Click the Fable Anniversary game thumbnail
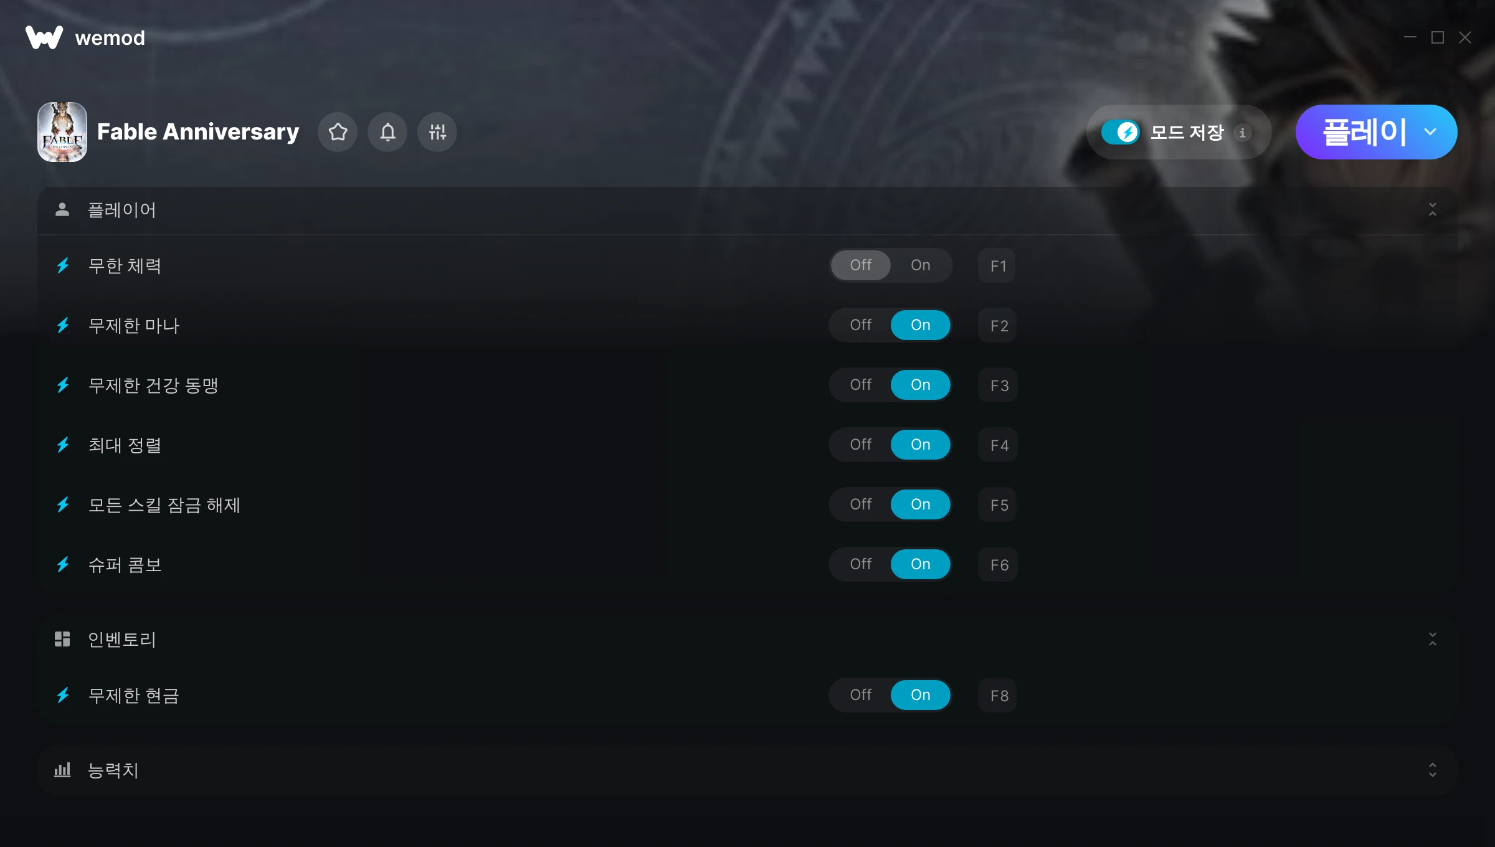Image resolution: width=1495 pixels, height=847 pixels. (62, 132)
